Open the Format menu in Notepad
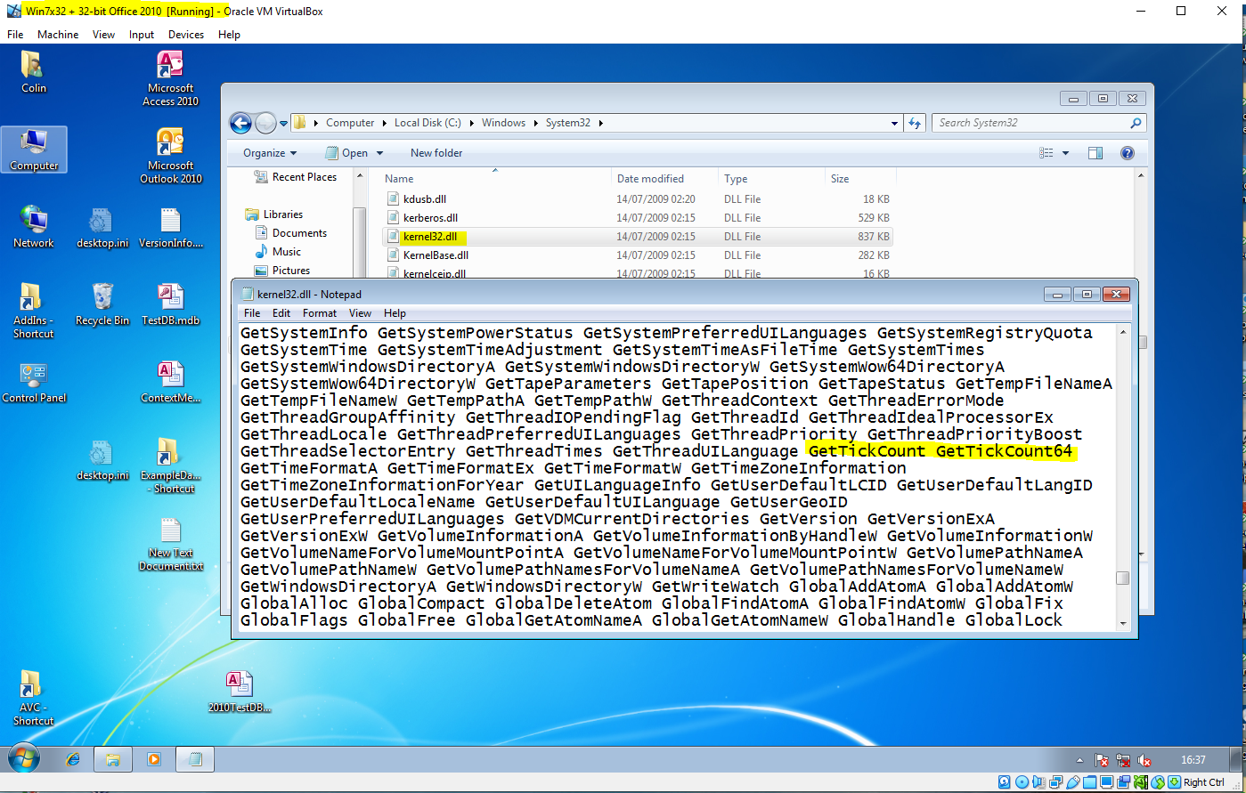The width and height of the screenshot is (1246, 793). pyautogui.click(x=320, y=313)
